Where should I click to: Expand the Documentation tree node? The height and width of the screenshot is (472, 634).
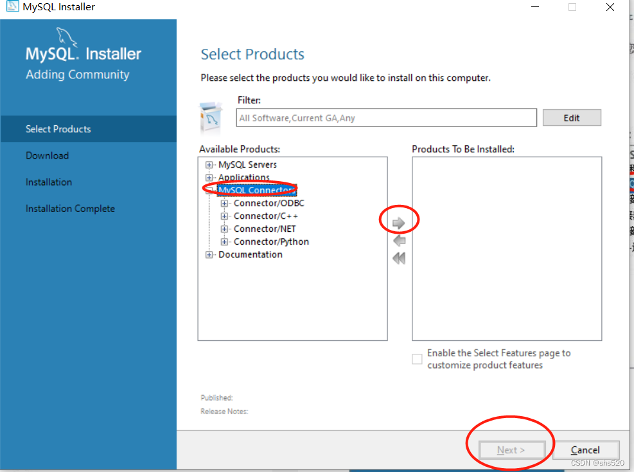point(209,254)
